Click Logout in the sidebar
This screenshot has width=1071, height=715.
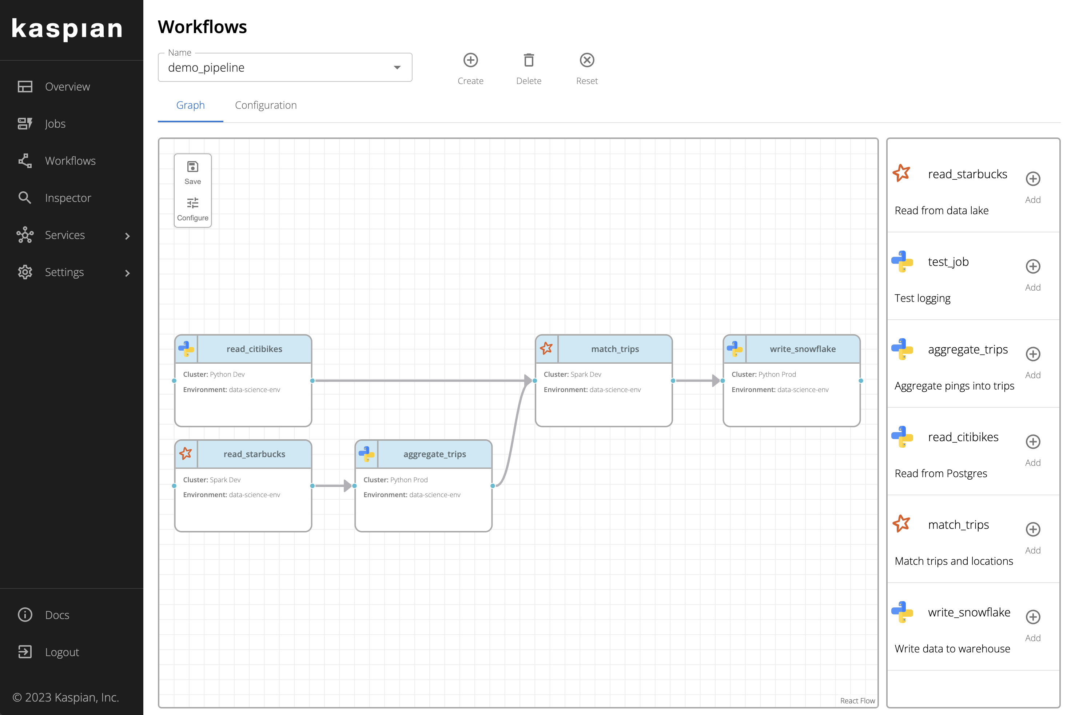click(x=61, y=652)
